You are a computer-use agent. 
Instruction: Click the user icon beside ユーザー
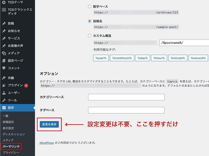point(4,93)
